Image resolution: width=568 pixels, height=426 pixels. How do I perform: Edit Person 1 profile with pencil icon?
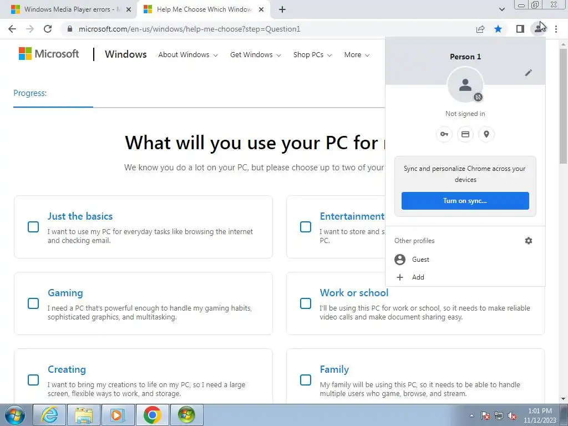529,73
